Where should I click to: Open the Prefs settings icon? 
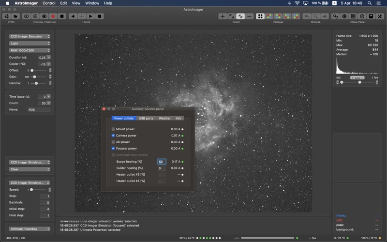7,16
